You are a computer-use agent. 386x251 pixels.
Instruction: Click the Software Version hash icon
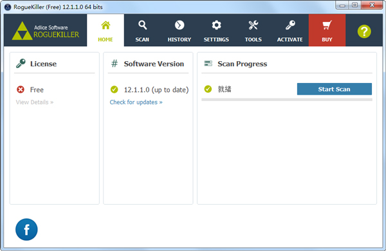point(115,64)
